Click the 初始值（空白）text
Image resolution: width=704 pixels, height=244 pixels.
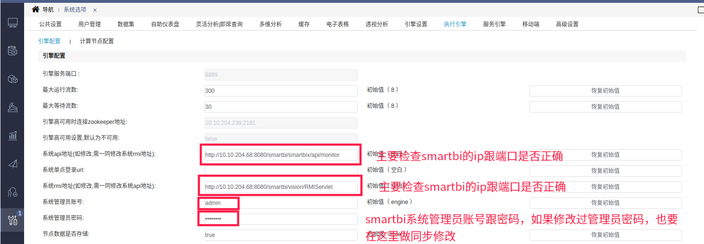[386, 170]
